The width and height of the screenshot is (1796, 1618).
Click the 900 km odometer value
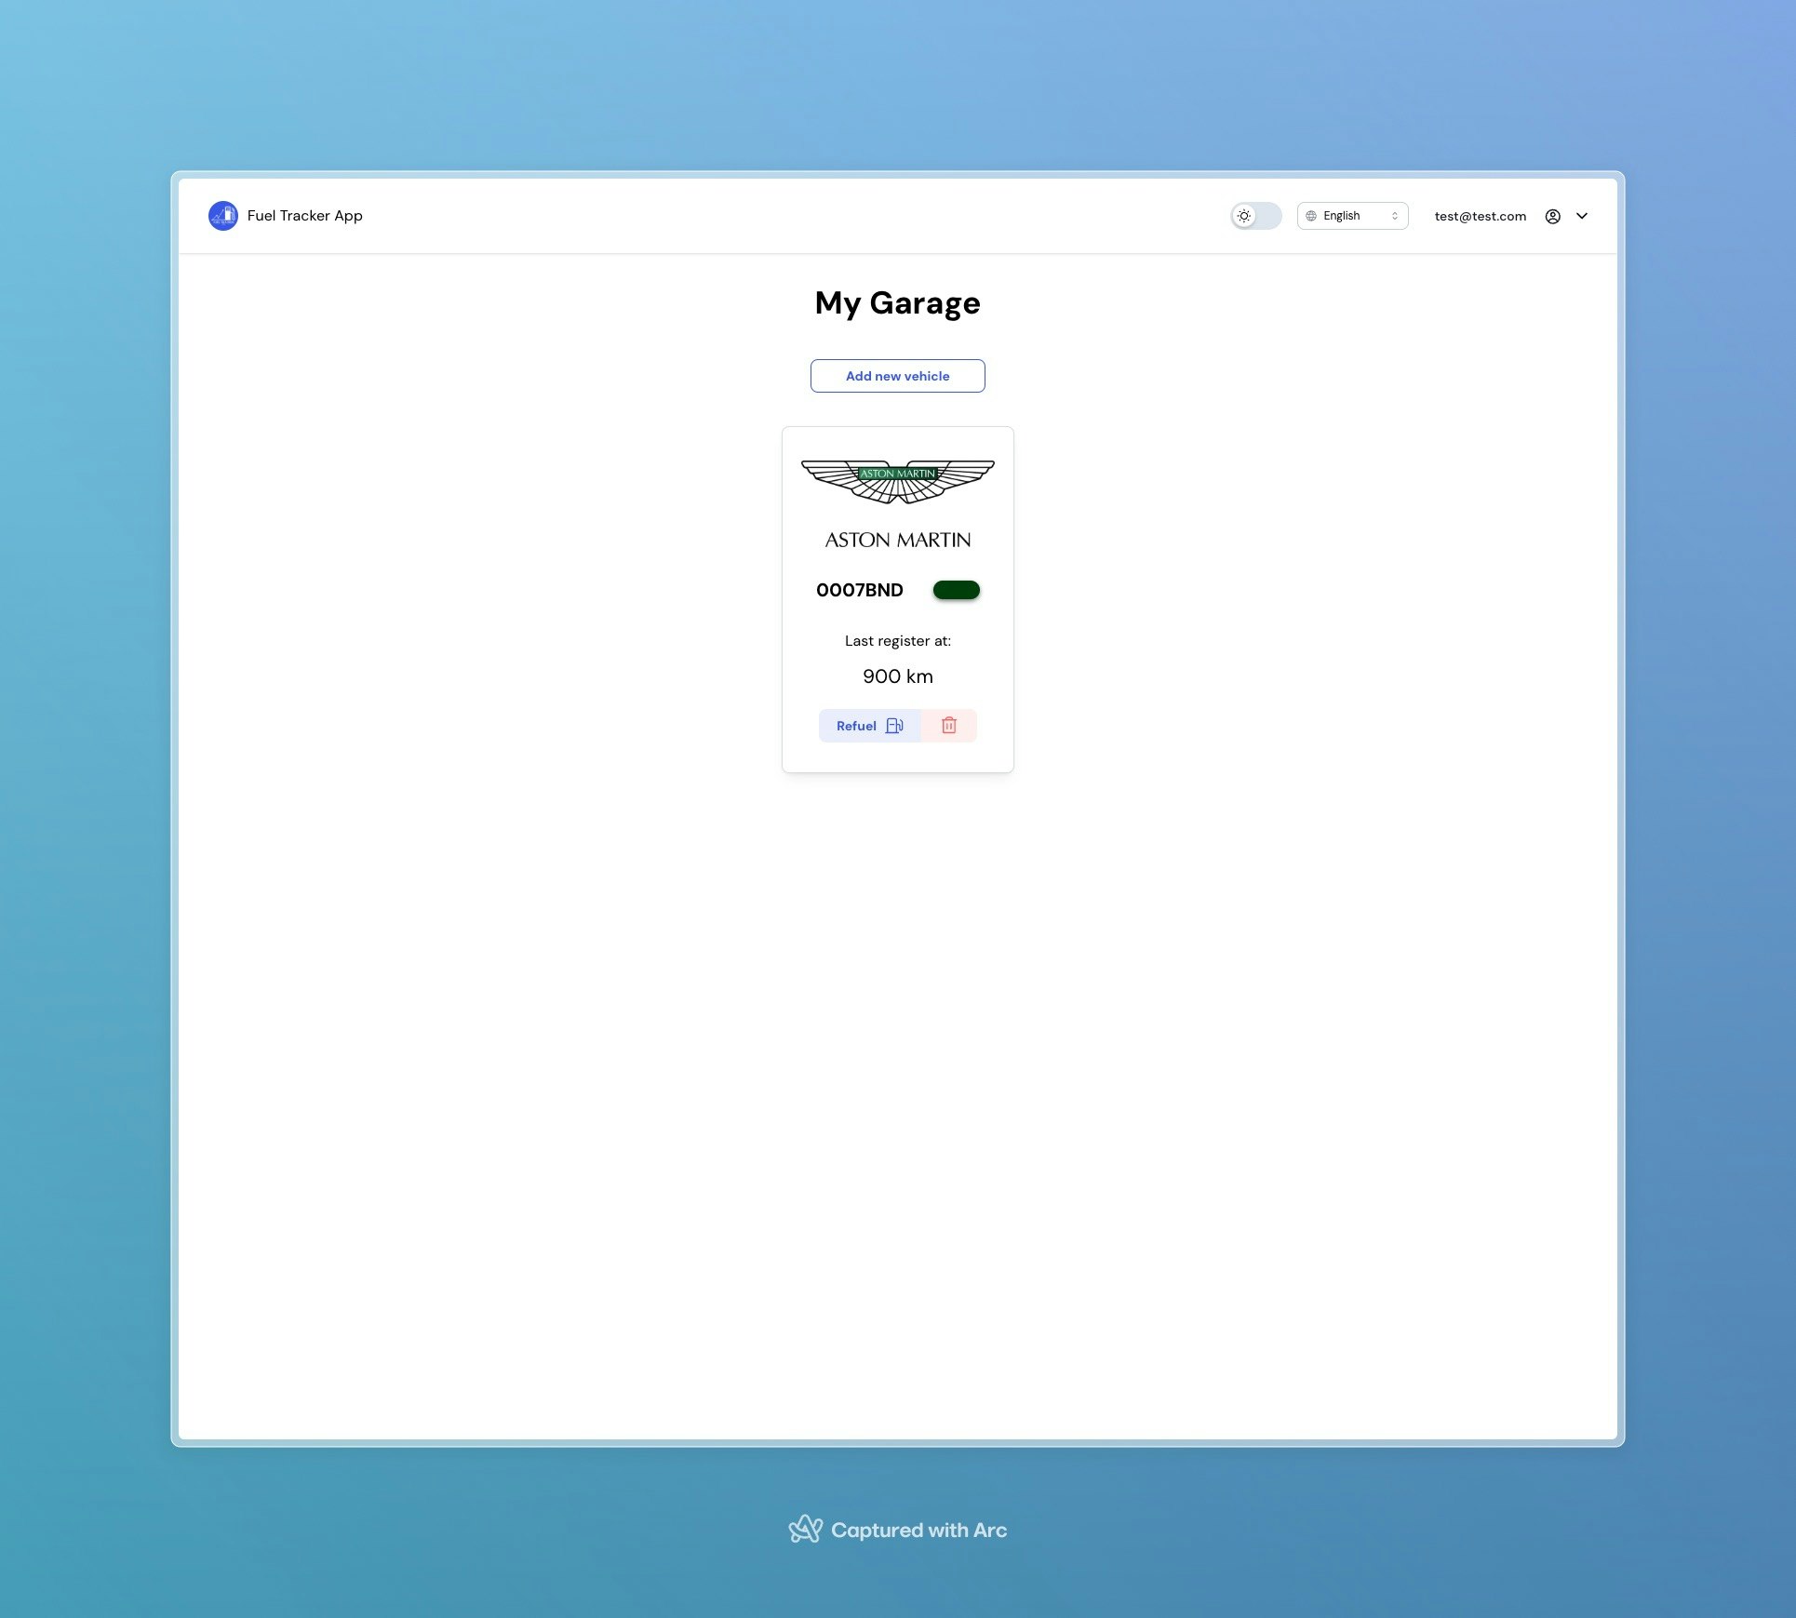[x=898, y=676]
